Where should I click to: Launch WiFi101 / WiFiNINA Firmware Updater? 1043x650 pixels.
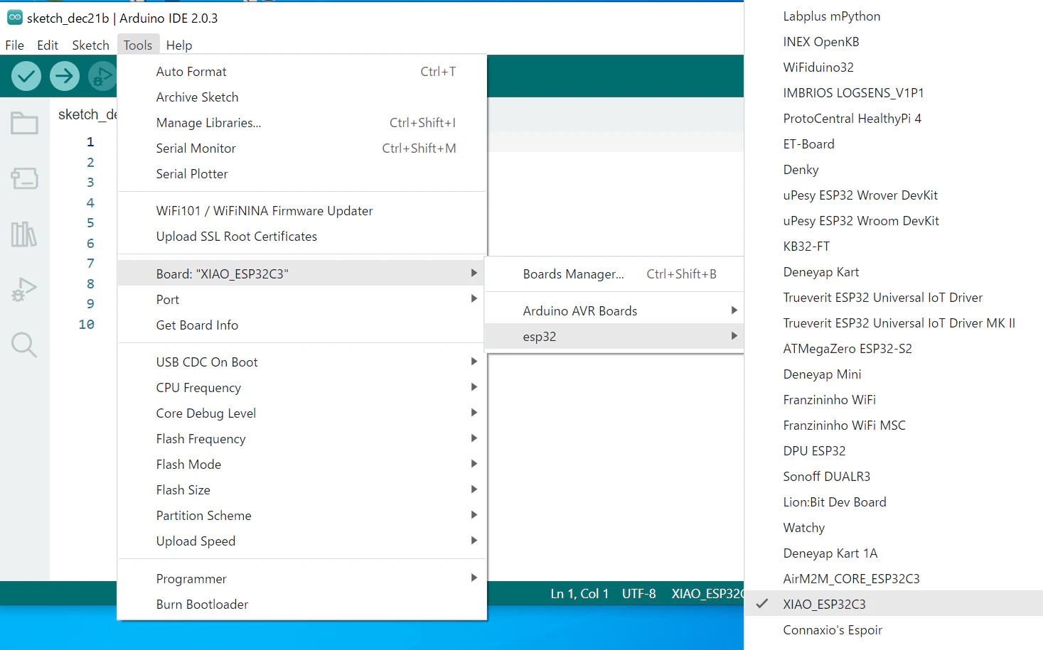click(x=301, y=210)
